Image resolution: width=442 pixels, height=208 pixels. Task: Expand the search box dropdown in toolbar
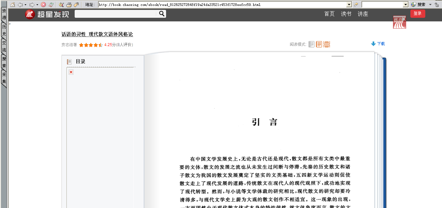tap(405, 5)
